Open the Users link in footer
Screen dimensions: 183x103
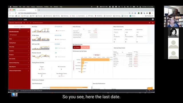point(17,91)
